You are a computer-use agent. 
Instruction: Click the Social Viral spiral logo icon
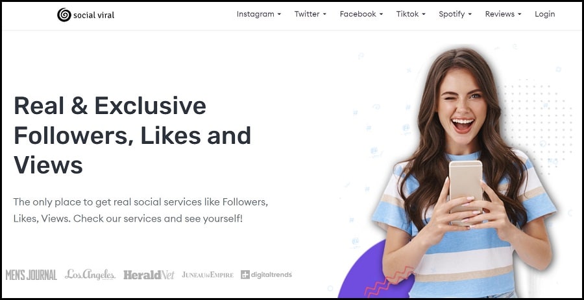(64, 15)
